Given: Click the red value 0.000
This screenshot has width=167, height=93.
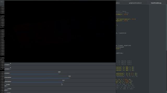Looking at the screenshot, I should [8, 84].
